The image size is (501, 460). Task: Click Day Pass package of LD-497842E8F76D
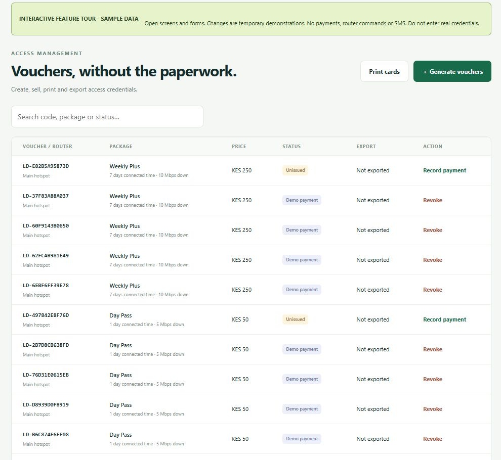(x=120, y=315)
